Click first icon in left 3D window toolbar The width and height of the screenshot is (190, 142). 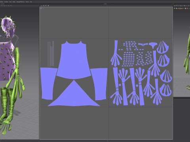point(2,6)
